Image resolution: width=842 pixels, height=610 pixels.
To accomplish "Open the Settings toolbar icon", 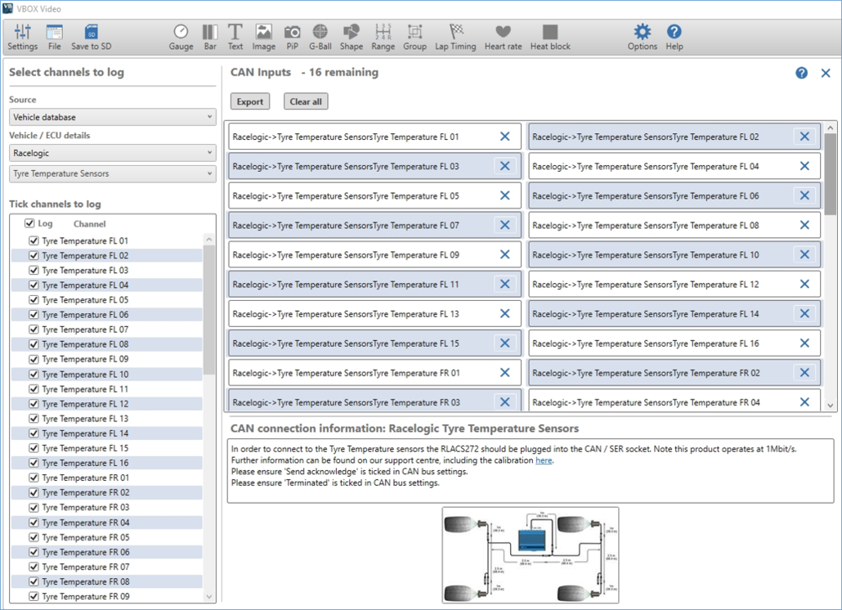I will [x=23, y=37].
